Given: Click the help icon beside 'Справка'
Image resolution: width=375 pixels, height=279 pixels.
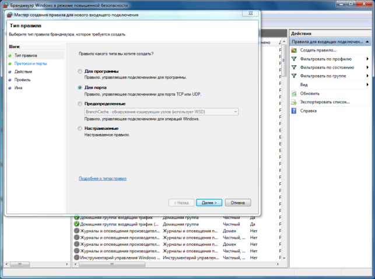Looking at the screenshot, I should coord(294,111).
